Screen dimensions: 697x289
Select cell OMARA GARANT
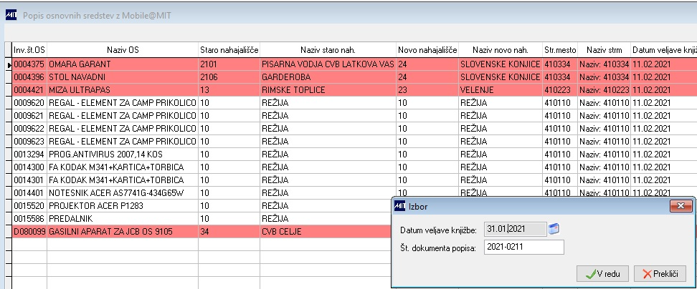coord(123,64)
